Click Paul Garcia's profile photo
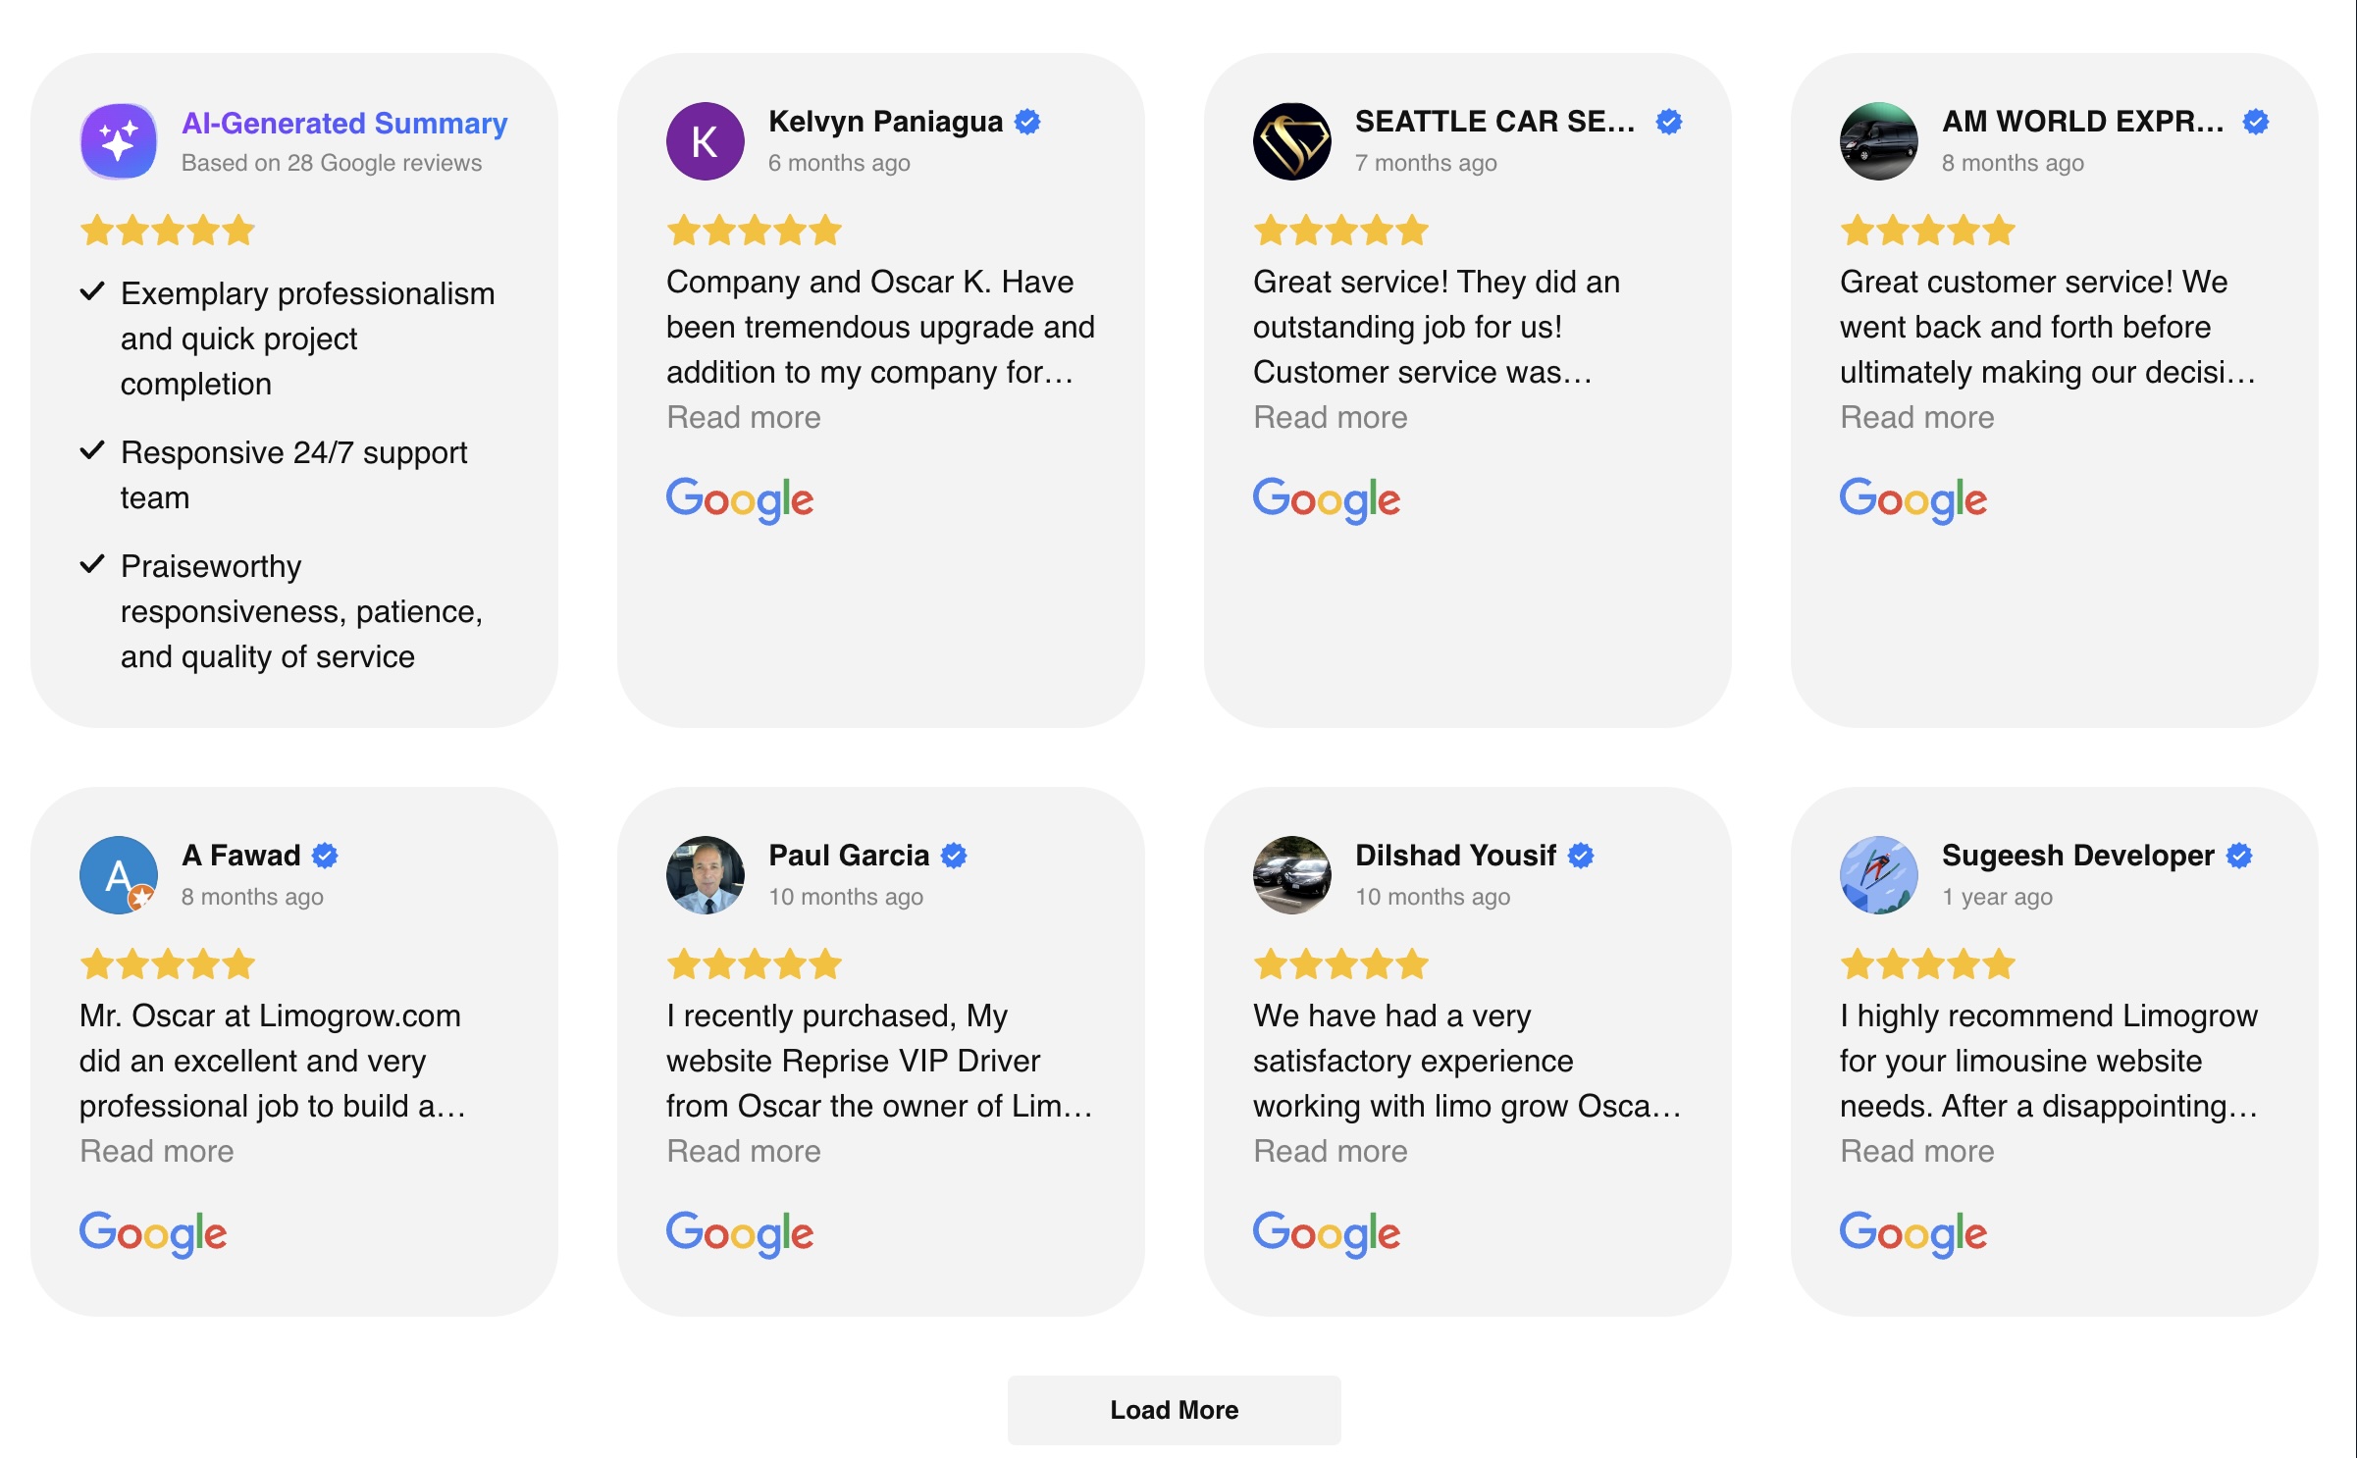This screenshot has height=1458, width=2357. (705, 874)
